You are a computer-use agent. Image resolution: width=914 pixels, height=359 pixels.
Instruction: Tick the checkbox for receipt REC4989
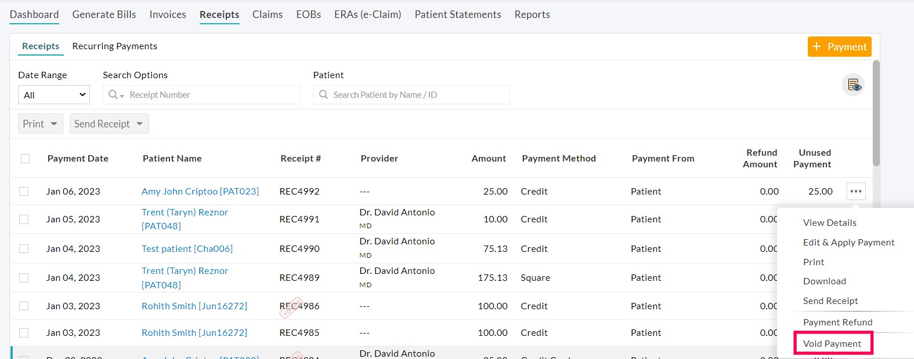[x=24, y=278]
